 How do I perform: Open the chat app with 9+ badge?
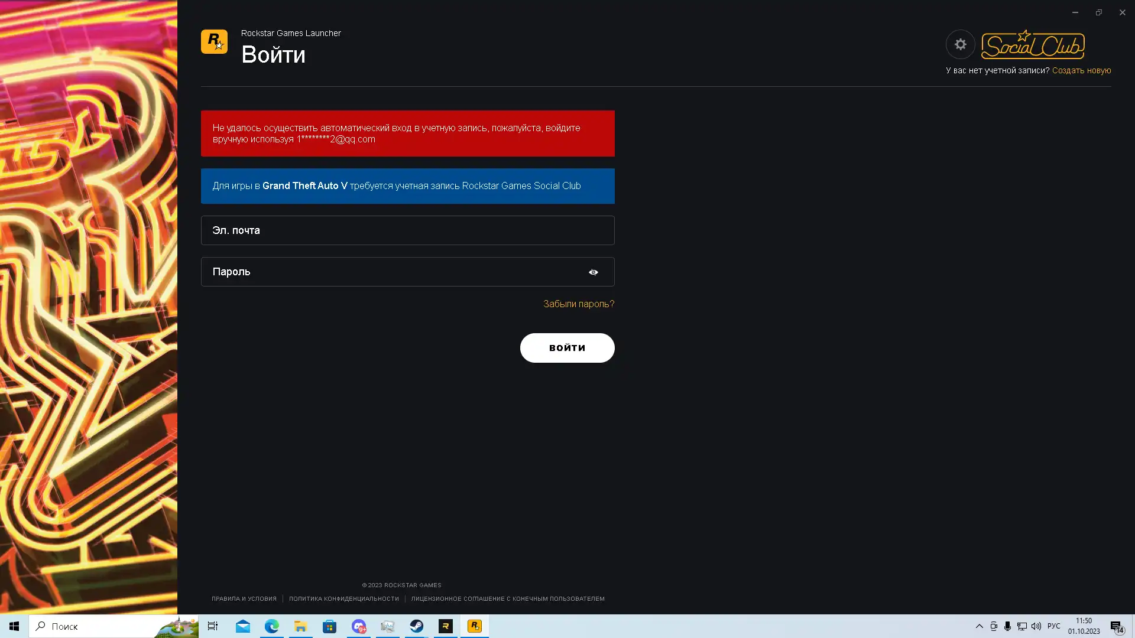[359, 626]
